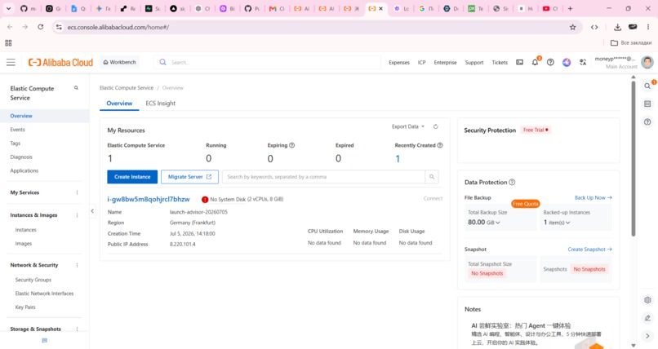658x349 pixels.
Task: Open the Workbench home button
Action: click(119, 62)
